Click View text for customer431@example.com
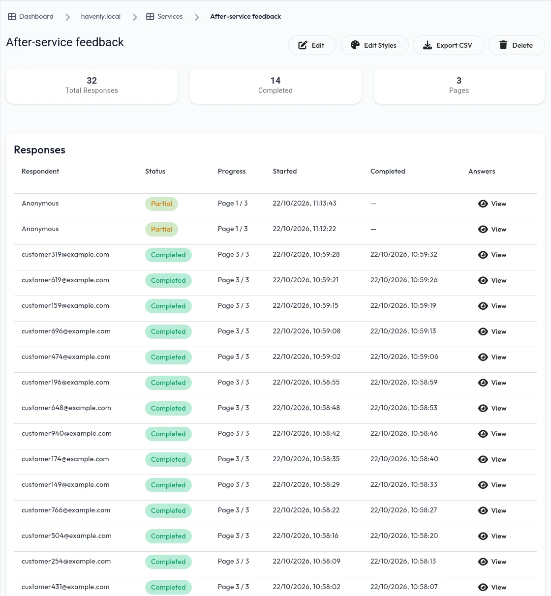This screenshot has width=551, height=596. 499,587
